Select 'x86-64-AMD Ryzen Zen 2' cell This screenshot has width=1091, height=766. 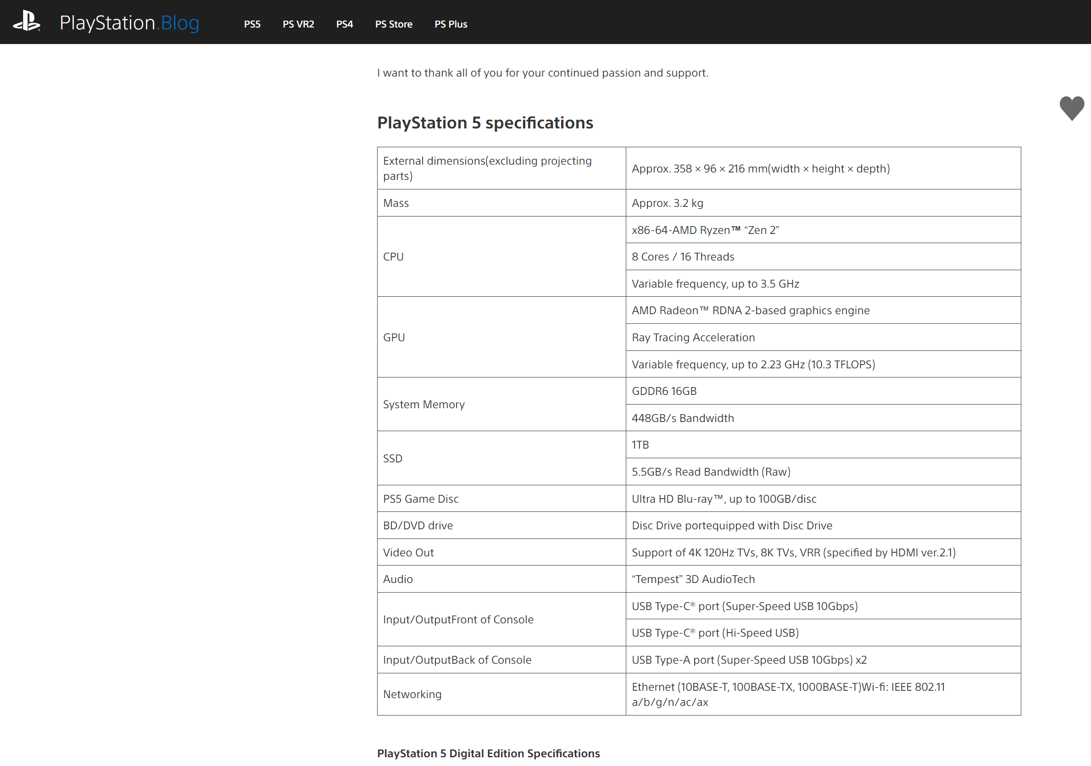[823, 230]
